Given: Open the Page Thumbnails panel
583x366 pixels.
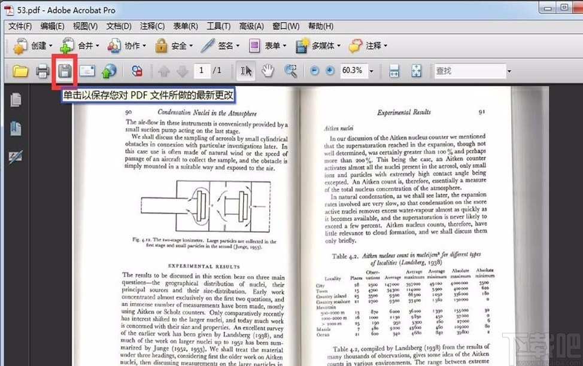Looking at the screenshot, I should click(16, 100).
